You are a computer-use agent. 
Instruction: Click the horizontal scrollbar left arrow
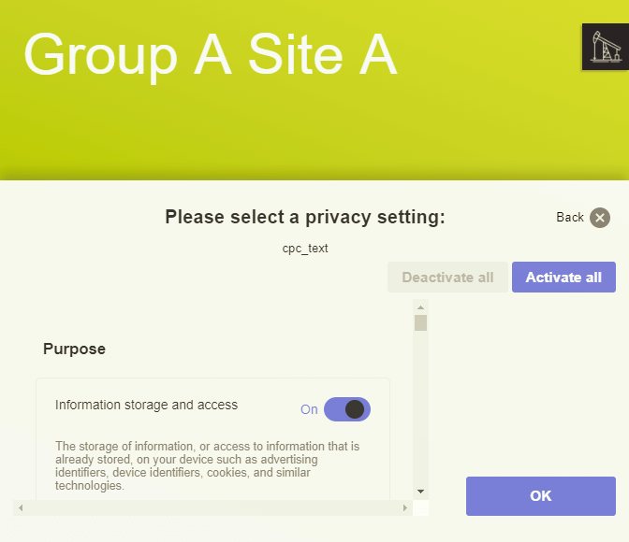point(21,508)
